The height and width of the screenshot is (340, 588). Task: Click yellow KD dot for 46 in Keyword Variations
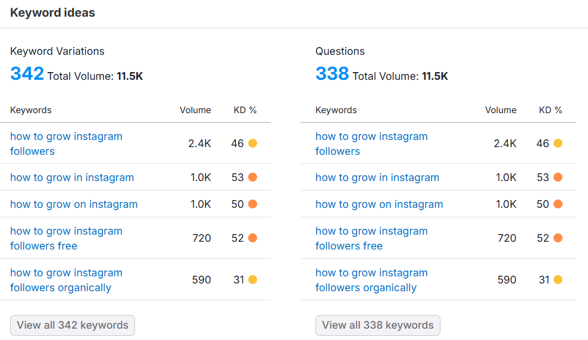tap(252, 144)
